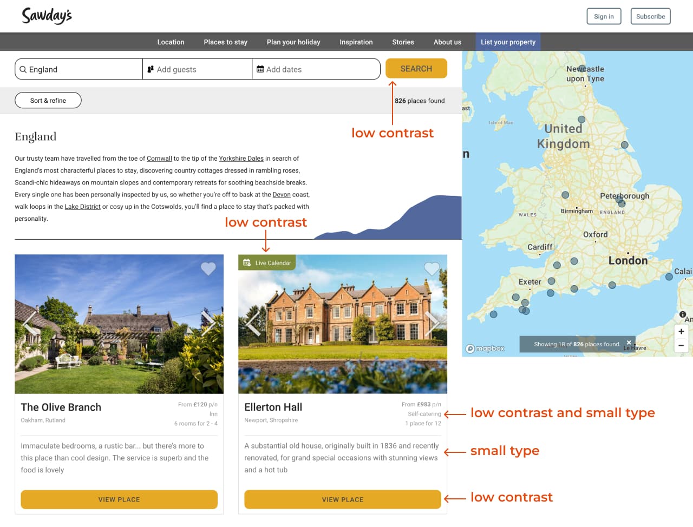Follow the Yorkshire Dales link
Viewport: 693px width, 527px height.
pyautogui.click(x=241, y=159)
